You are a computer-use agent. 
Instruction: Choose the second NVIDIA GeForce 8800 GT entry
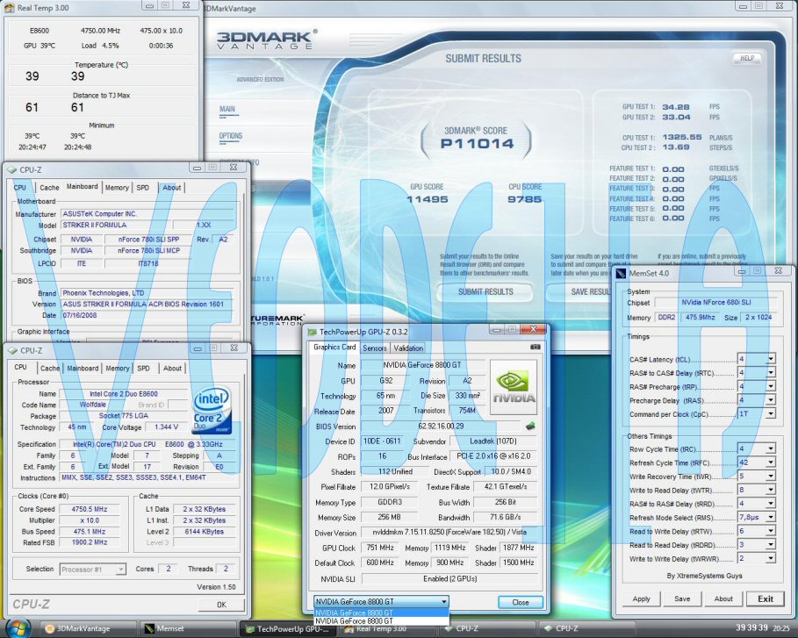click(x=381, y=621)
